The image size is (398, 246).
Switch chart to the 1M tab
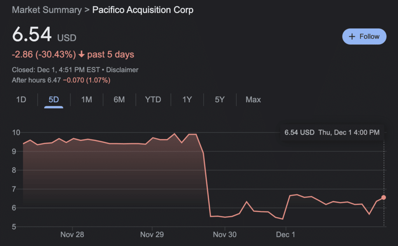tap(87, 100)
